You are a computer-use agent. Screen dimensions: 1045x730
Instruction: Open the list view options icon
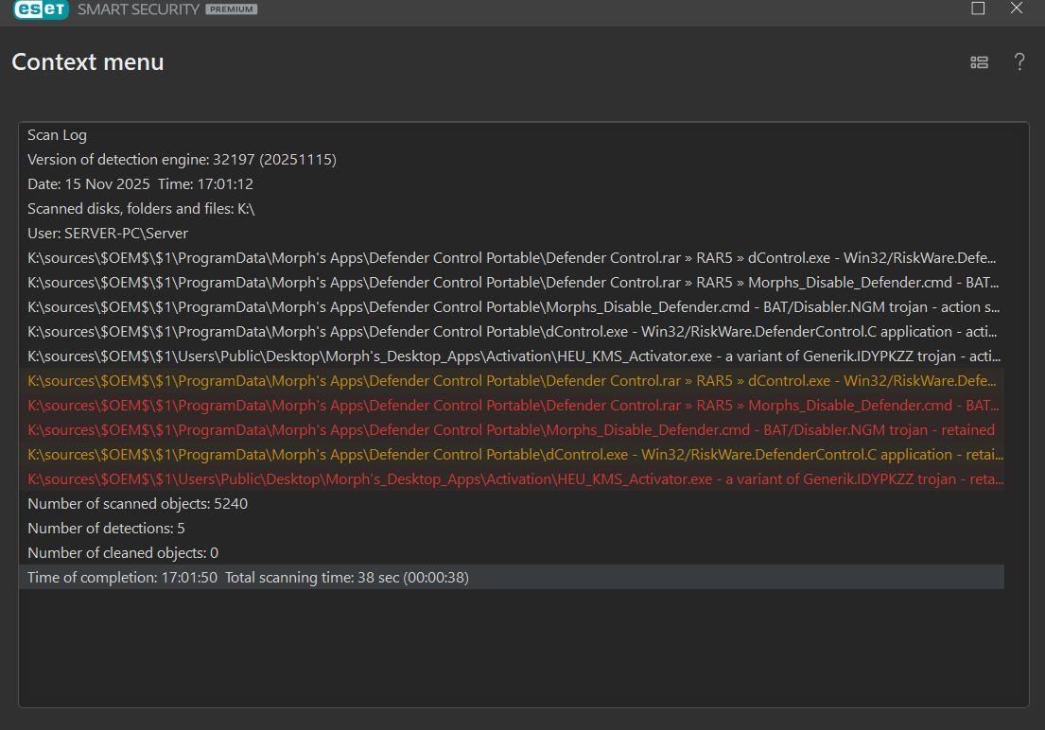979,62
